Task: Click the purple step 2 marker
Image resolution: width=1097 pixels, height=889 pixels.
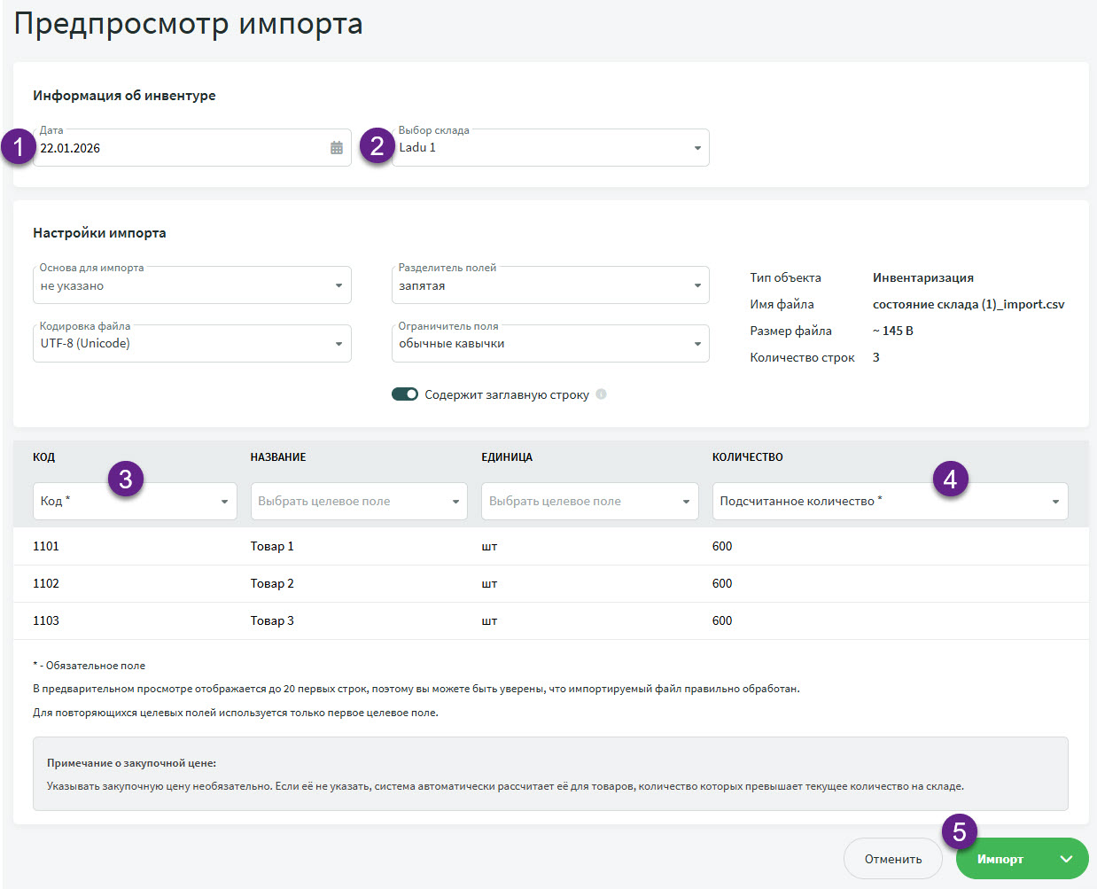Action: [377, 146]
